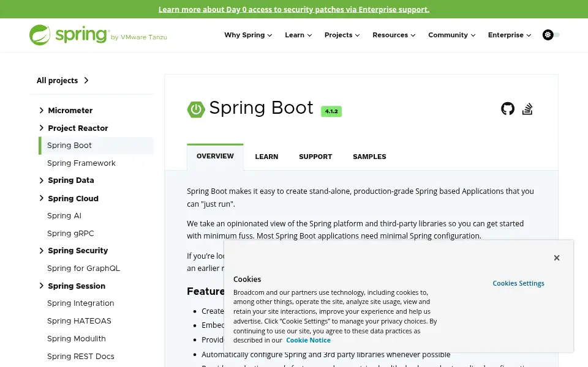Open the GitHub repository icon

[x=508, y=109]
